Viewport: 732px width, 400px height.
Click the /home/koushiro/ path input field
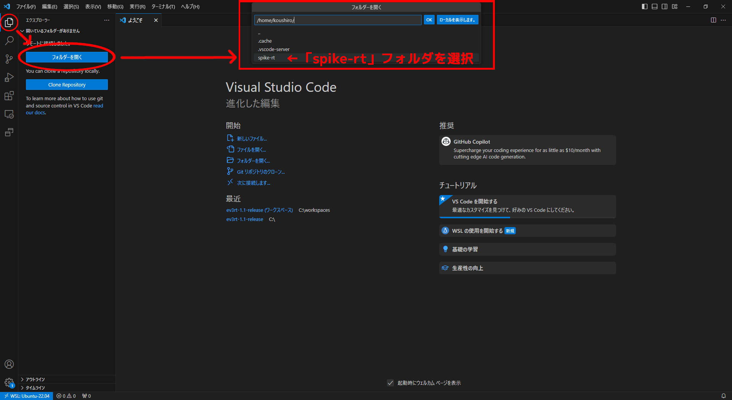337,20
